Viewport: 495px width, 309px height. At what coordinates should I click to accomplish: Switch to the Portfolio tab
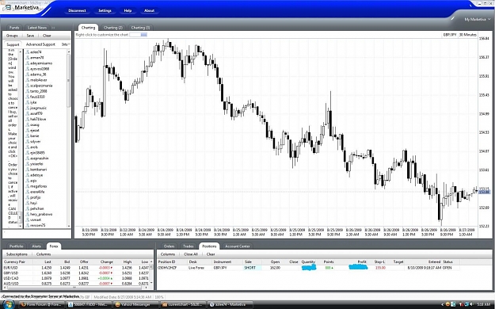[16, 246]
